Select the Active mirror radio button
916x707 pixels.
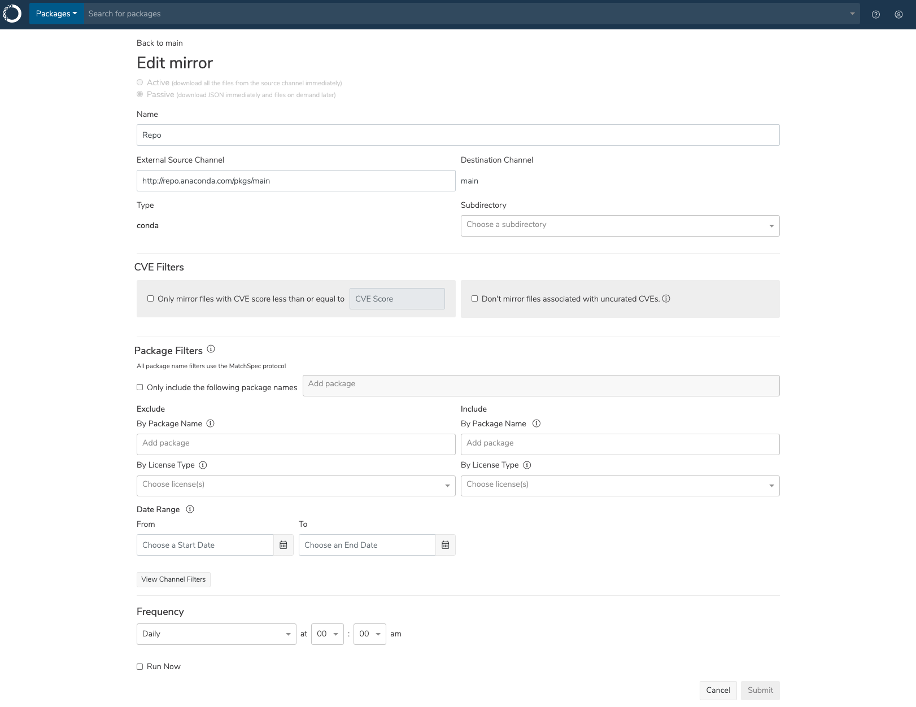coord(140,82)
